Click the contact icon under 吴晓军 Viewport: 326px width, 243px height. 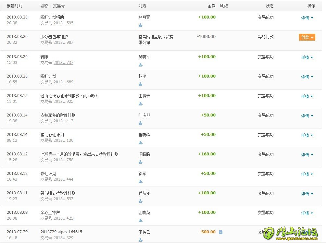(140, 65)
